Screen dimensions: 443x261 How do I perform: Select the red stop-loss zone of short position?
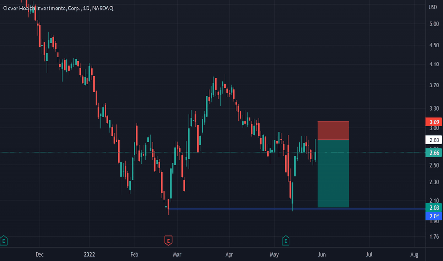tap(333, 130)
